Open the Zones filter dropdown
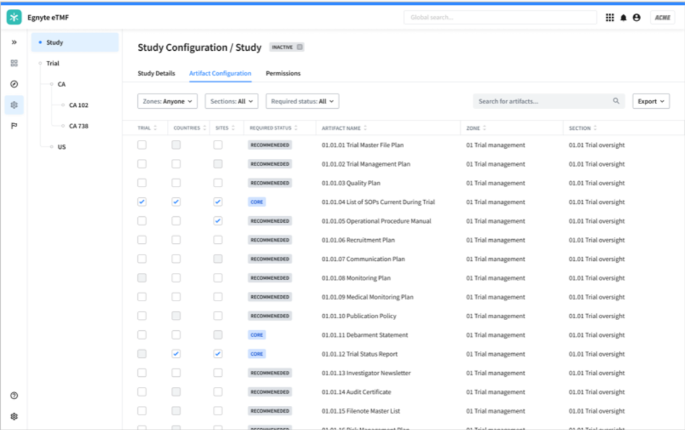This screenshot has width=685, height=430. [x=167, y=102]
